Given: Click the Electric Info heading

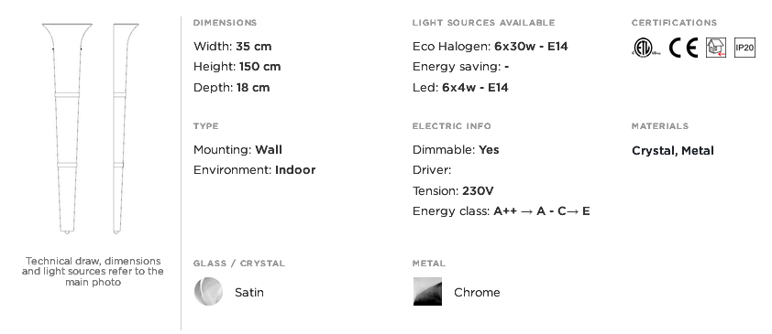Looking at the screenshot, I should (x=451, y=126).
